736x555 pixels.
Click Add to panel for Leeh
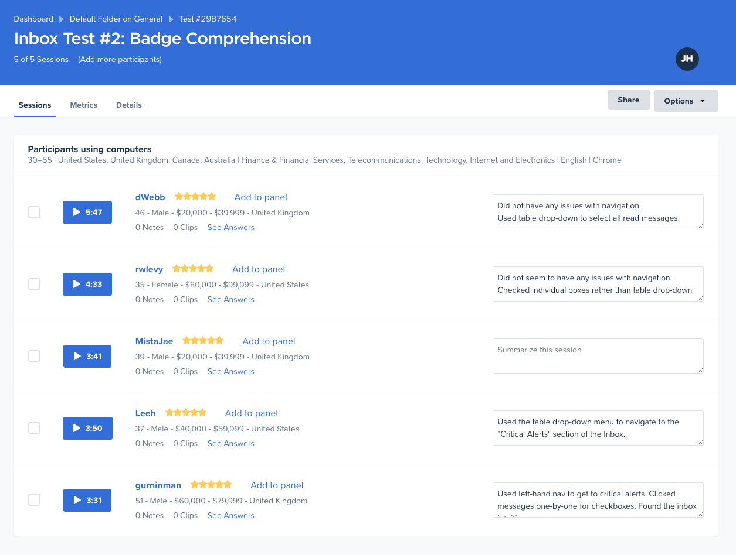tap(252, 413)
